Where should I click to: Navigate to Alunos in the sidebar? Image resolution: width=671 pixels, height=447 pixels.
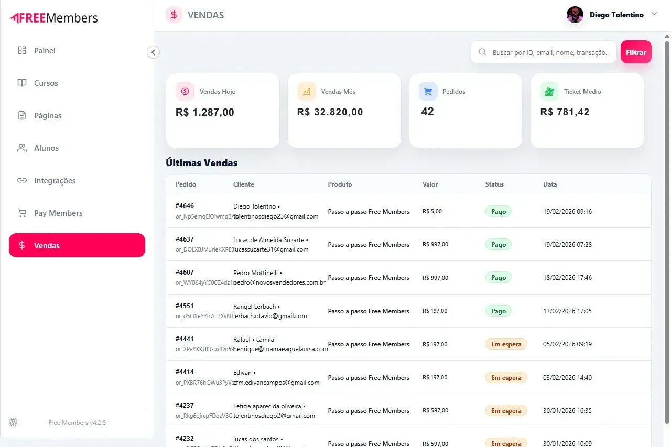point(46,148)
